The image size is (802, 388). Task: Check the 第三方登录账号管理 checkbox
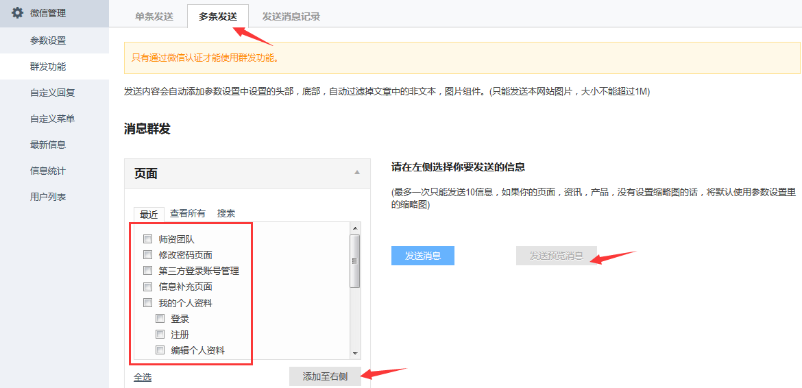click(x=148, y=270)
